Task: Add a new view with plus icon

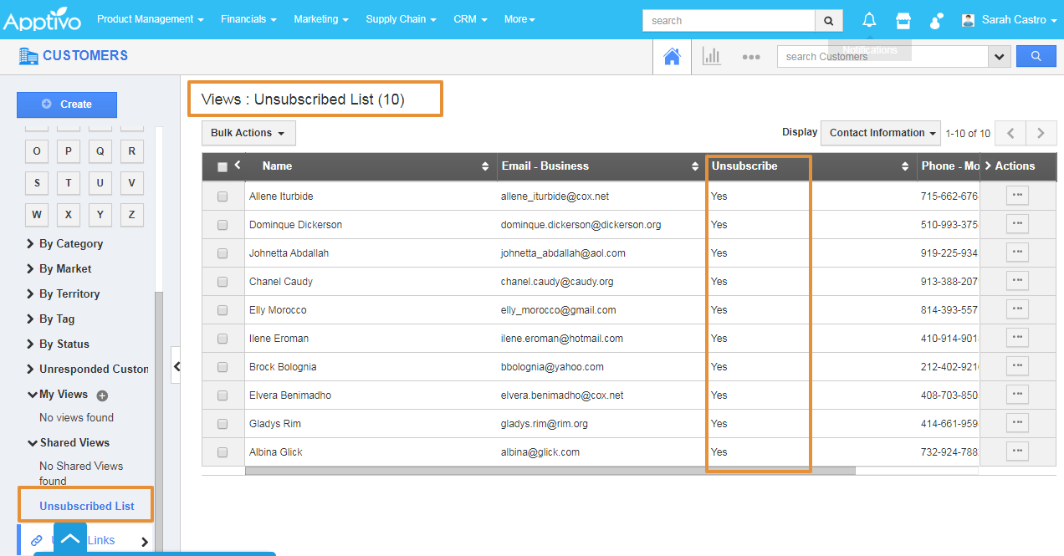Action: click(102, 395)
